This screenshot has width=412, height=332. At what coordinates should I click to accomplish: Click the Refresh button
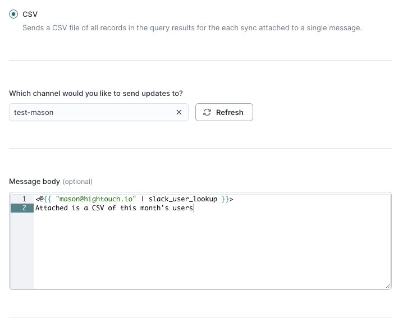224,112
